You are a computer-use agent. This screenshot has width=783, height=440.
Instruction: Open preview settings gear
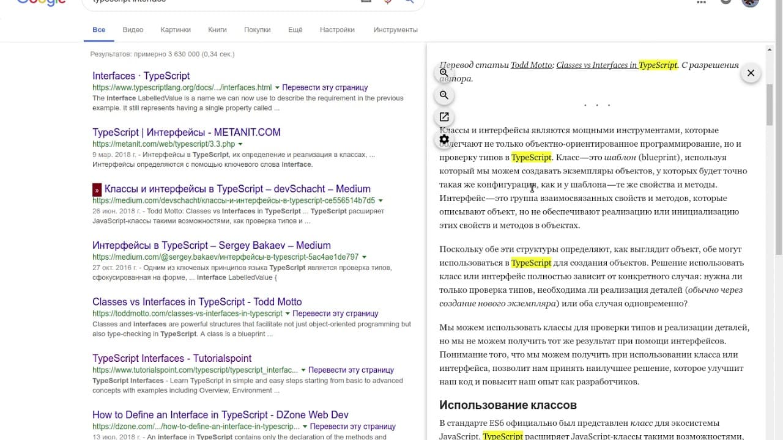click(444, 139)
